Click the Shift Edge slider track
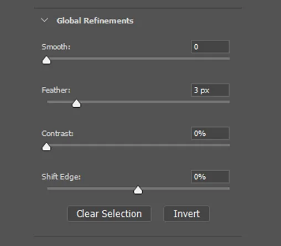Viewport: 281px width, 246px height. point(138,189)
